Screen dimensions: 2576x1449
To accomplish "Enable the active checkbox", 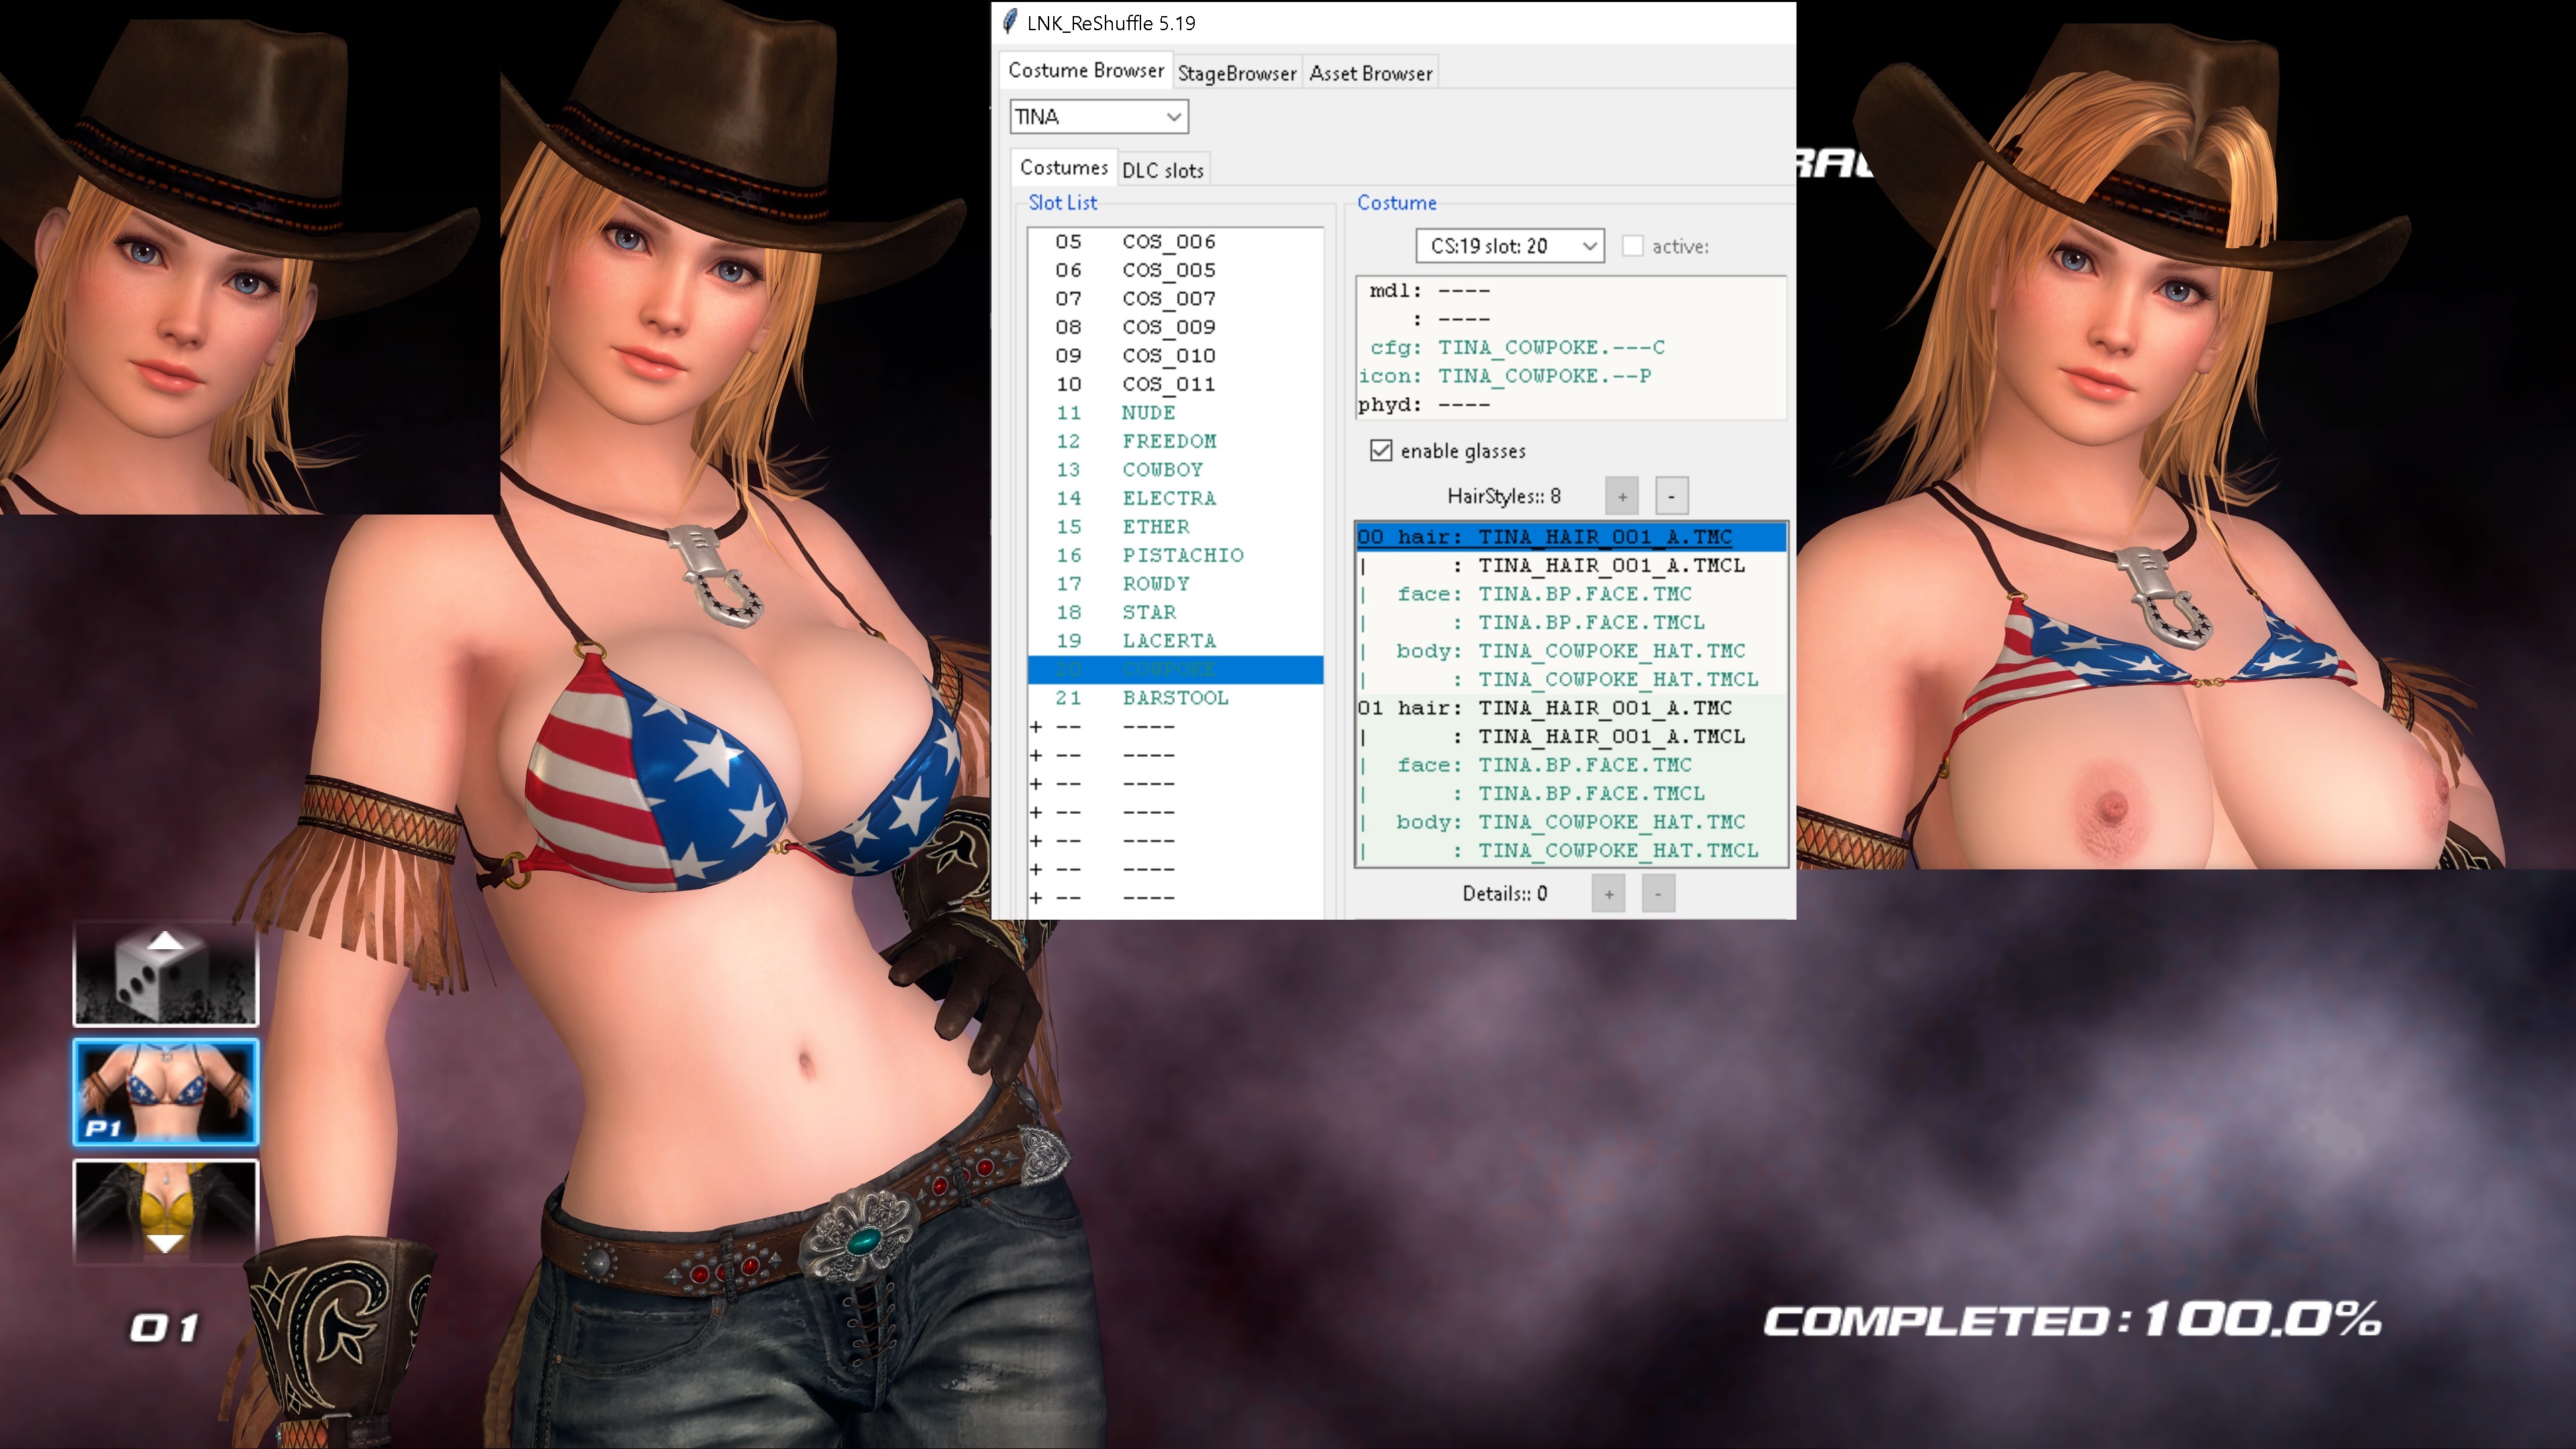I will click(1632, 246).
